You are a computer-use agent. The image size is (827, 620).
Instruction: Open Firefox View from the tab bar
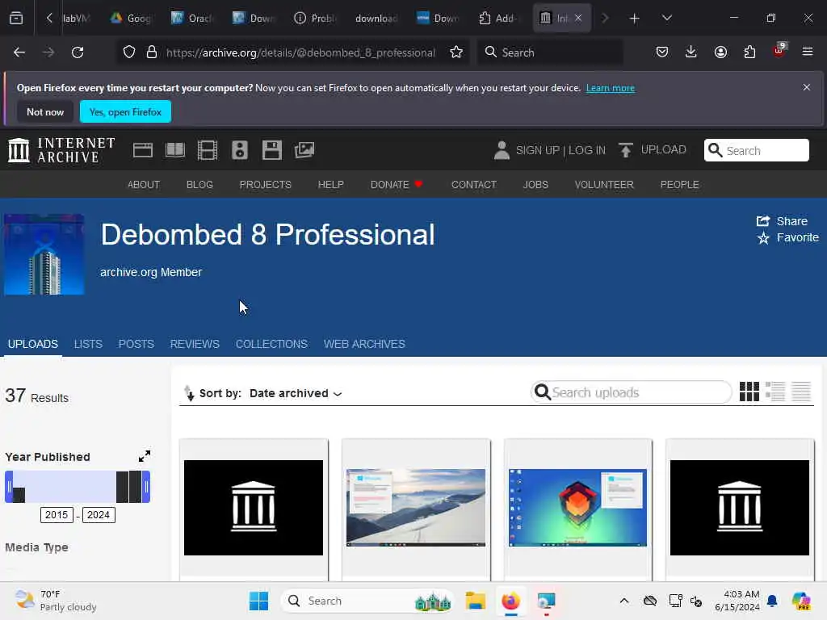tap(16, 19)
